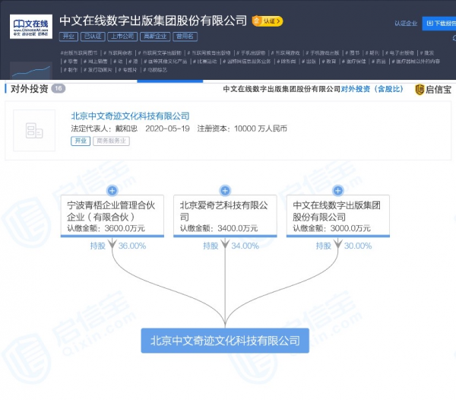Click the company placeholder building icon

pyautogui.click(x=34, y=130)
